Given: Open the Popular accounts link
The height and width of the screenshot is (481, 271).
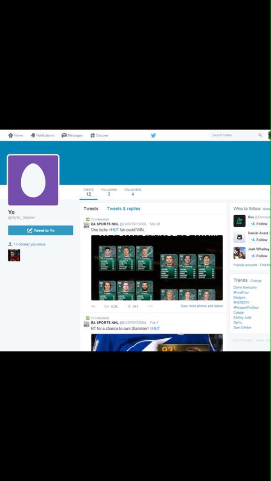Looking at the screenshot, I should point(245,265).
